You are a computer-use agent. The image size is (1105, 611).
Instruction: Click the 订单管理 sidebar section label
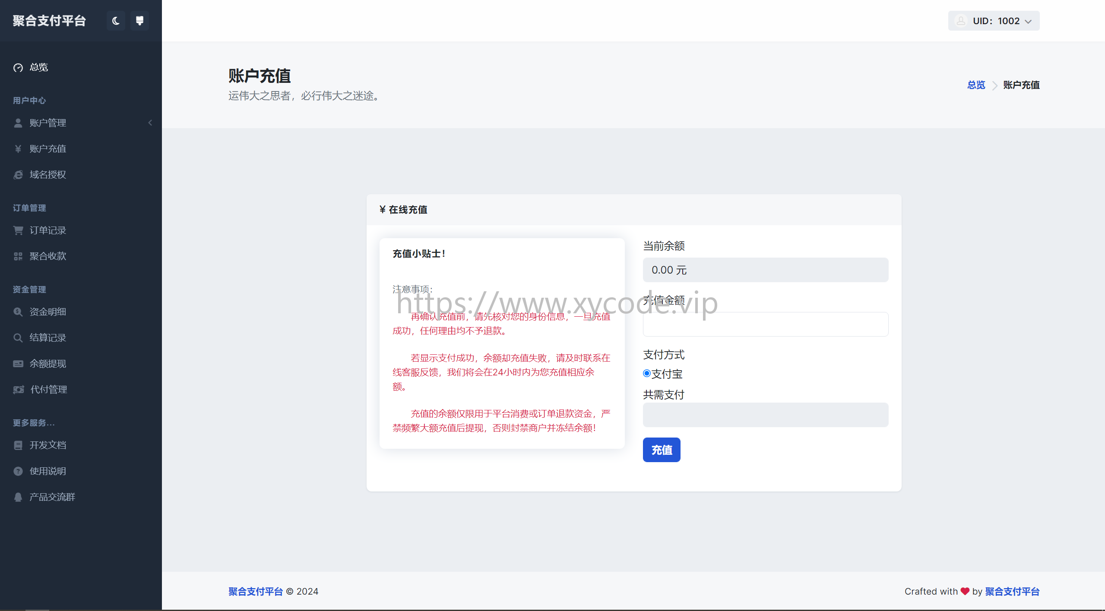(29, 208)
